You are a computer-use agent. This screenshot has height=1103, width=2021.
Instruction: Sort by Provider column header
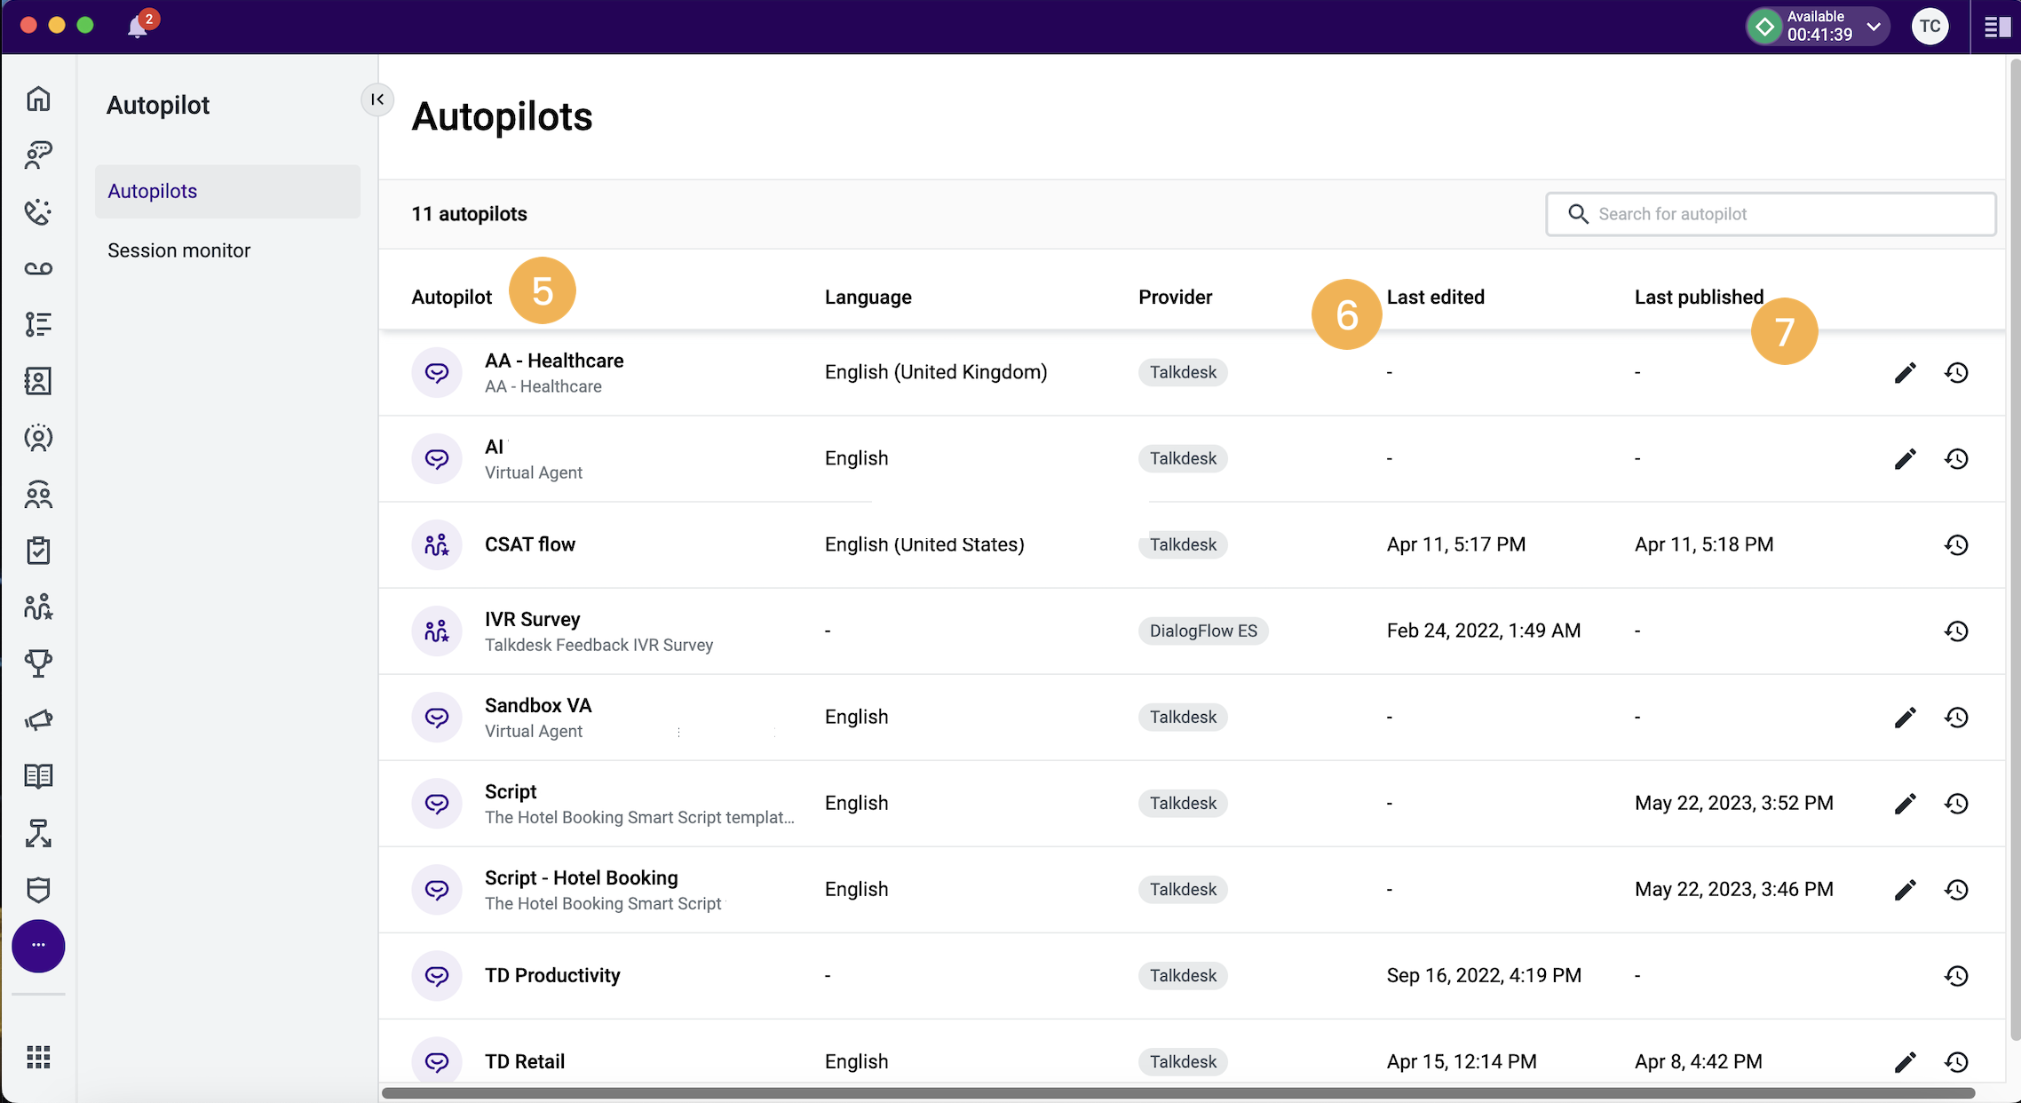pyautogui.click(x=1175, y=298)
